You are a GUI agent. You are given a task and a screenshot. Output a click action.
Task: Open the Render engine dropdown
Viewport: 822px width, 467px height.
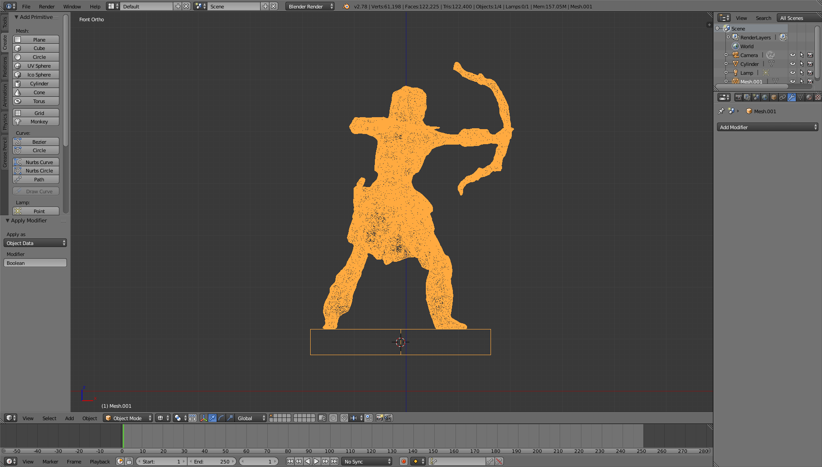pyautogui.click(x=310, y=7)
